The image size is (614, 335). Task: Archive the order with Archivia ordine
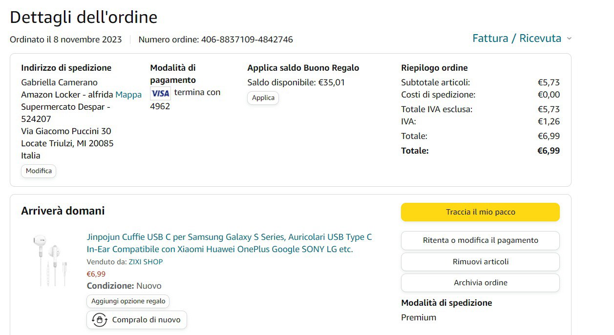pyautogui.click(x=480, y=283)
